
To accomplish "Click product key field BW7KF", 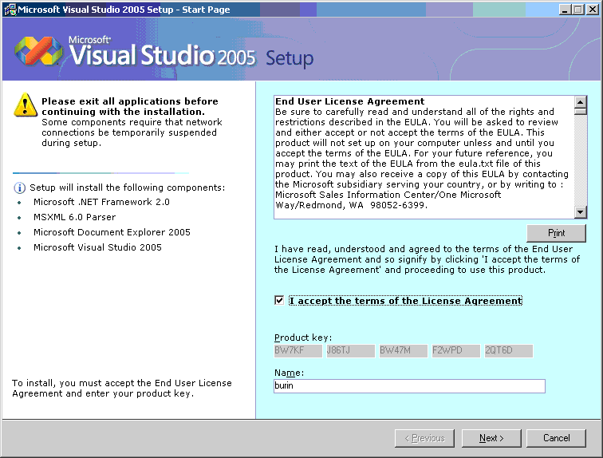I will [x=298, y=351].
